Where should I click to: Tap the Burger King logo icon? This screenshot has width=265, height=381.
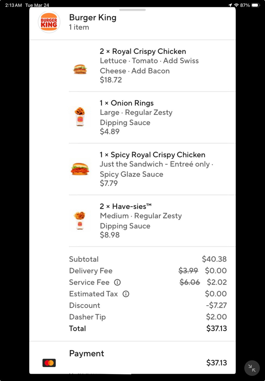point(49,22)
